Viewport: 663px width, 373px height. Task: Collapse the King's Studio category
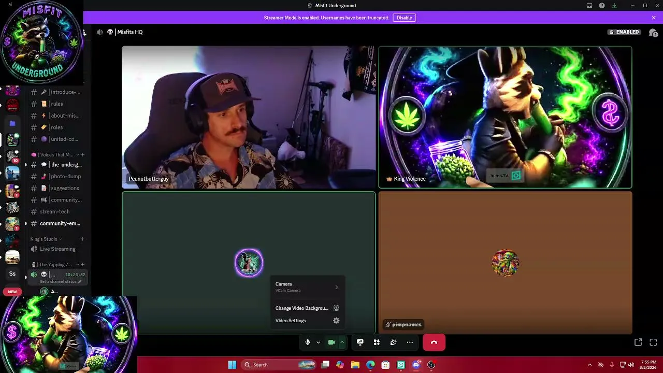(x=47, y=239)
